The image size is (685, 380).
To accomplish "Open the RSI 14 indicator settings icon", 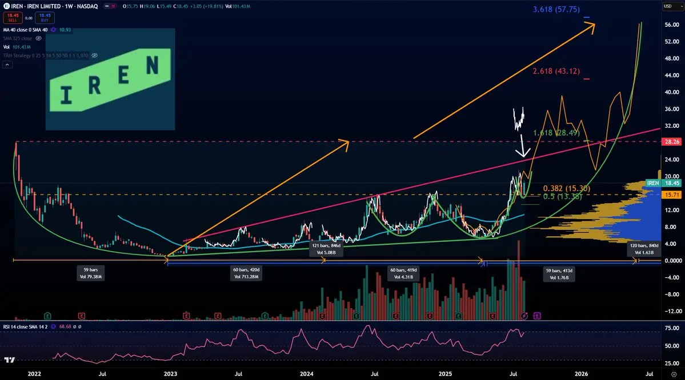I will tap(53, 326).
